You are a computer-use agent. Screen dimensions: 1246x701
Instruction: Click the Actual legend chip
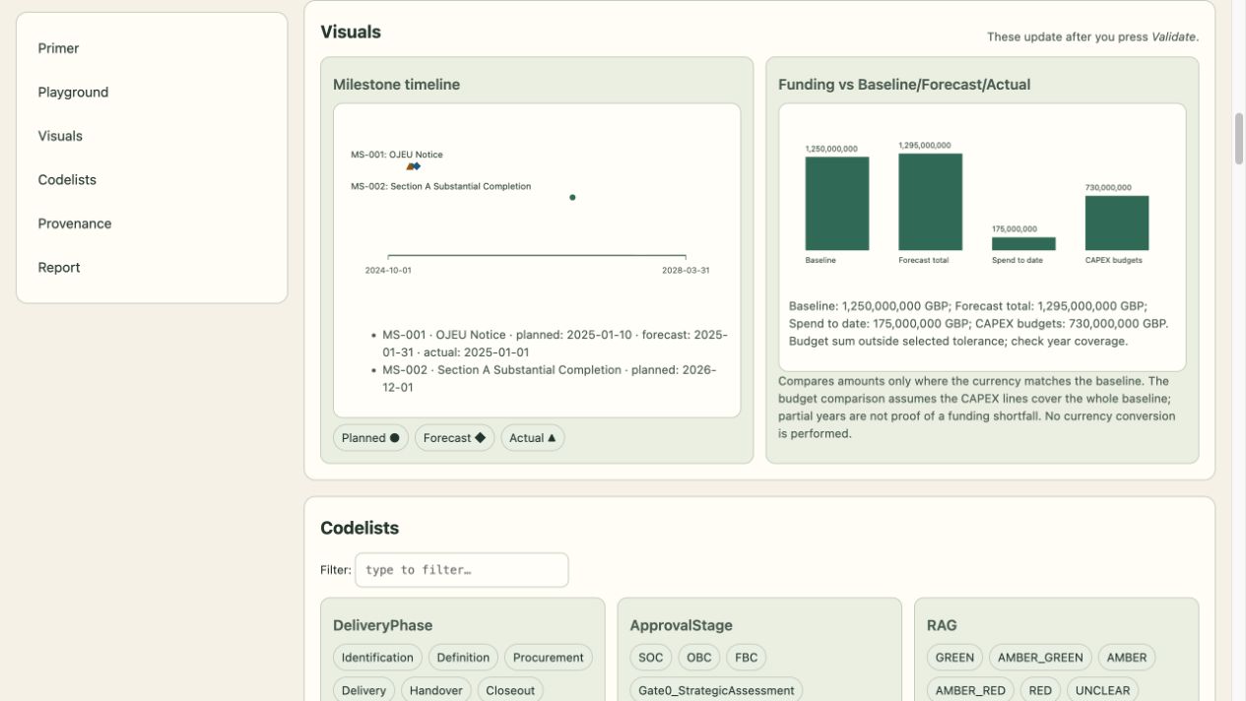pos(532,438)
